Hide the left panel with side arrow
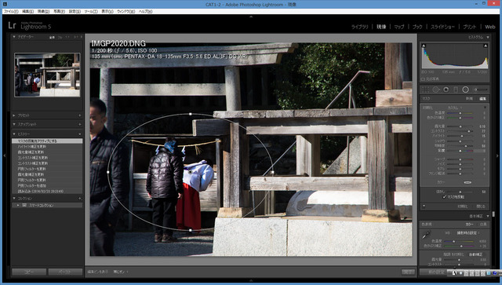502x285 pixels. click(x=4, y=155)
